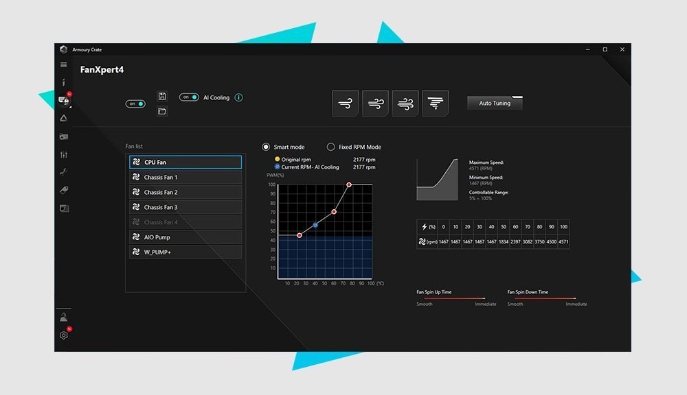This screenshot has width=687, height=395.
Task: Select the Fixed RPM Mode radio button
Action: tap(331, 147)
